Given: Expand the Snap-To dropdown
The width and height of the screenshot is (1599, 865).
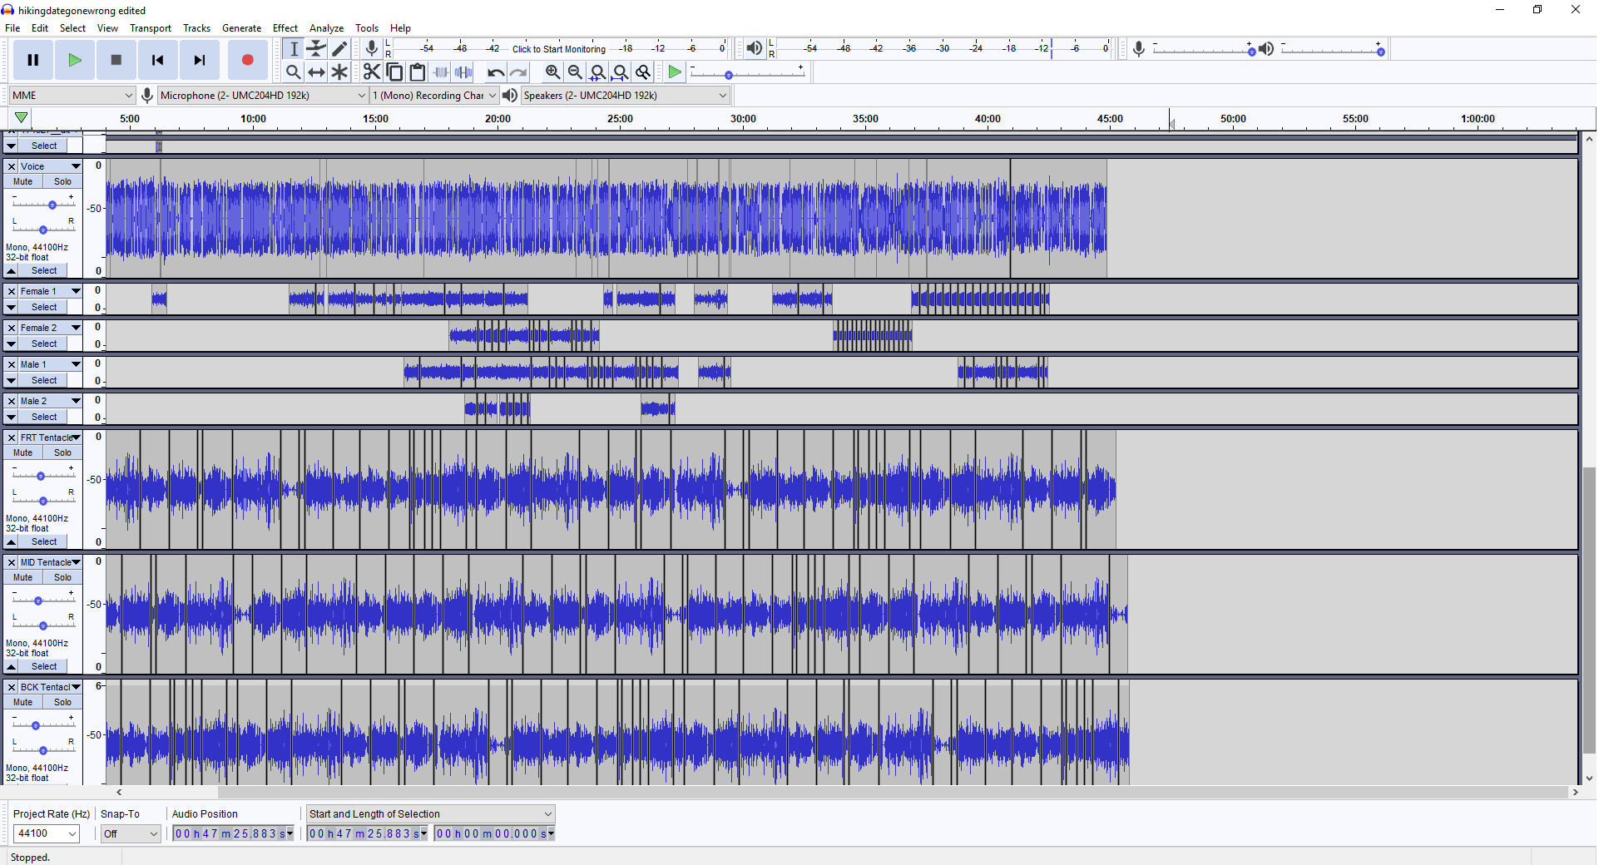Looking at the screenshot, I should pyautogui.click(x=131, y=833).
